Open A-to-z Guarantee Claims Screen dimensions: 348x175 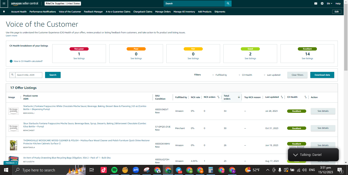coord(118,12)
